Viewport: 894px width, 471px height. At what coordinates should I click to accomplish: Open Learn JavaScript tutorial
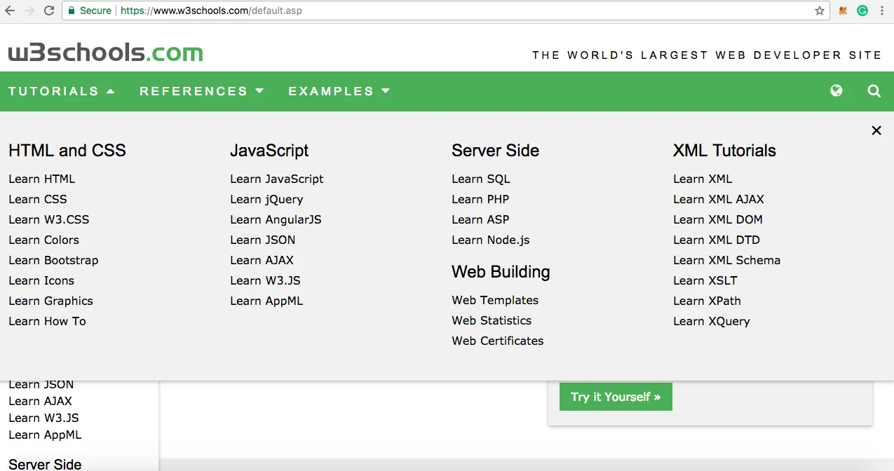pyautogui.click(x=277, y=179)
